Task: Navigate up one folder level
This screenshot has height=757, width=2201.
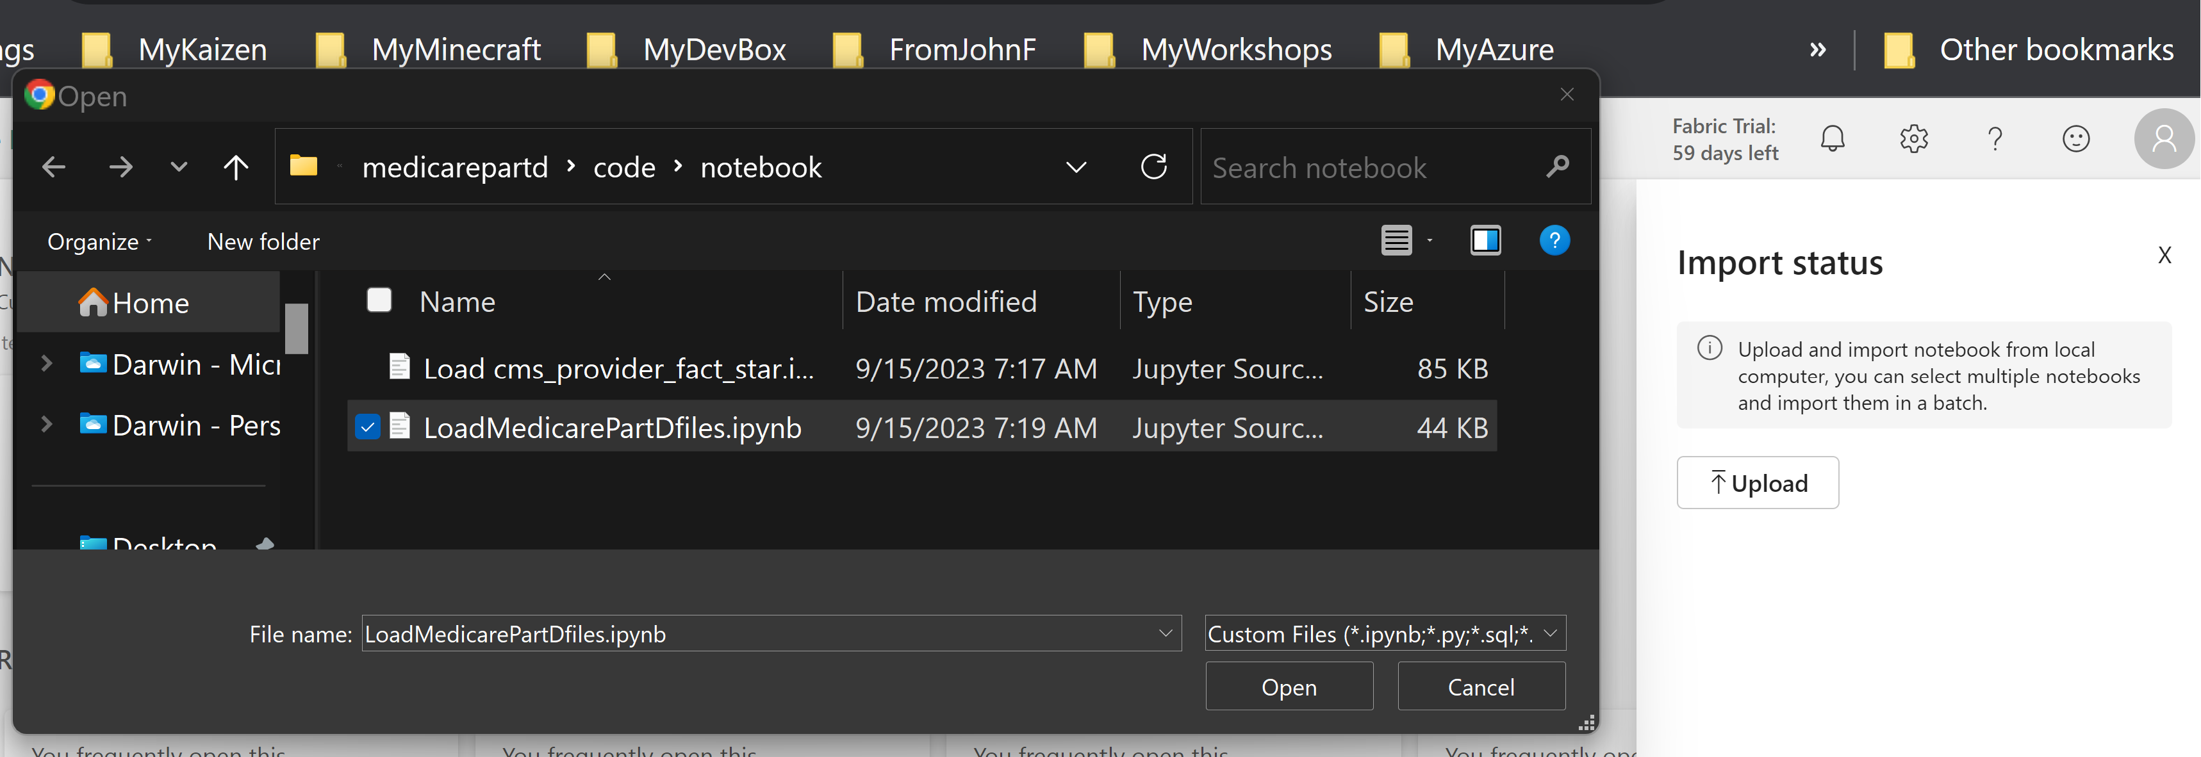Action: (x=236, y=167)
